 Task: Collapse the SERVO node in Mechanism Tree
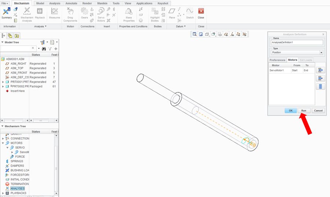[8, 148]
